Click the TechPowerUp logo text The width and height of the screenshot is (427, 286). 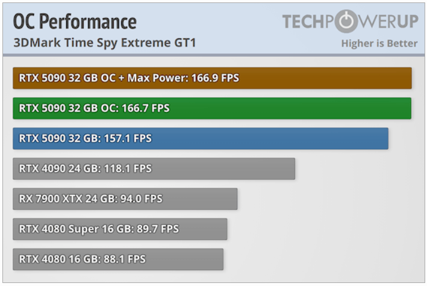pos(350,21)
